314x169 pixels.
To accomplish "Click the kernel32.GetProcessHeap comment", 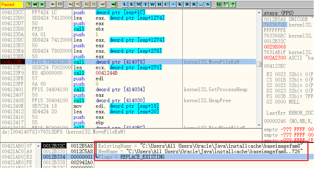I will coord(216,89).
